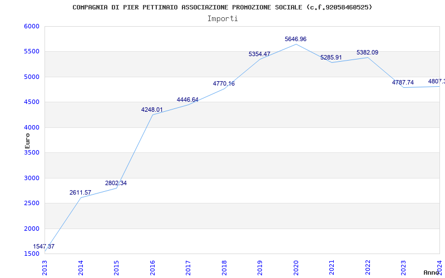Screen dimensions: 445x278
Task: Click the 5354.47 data label
Action: pos(259,54)
